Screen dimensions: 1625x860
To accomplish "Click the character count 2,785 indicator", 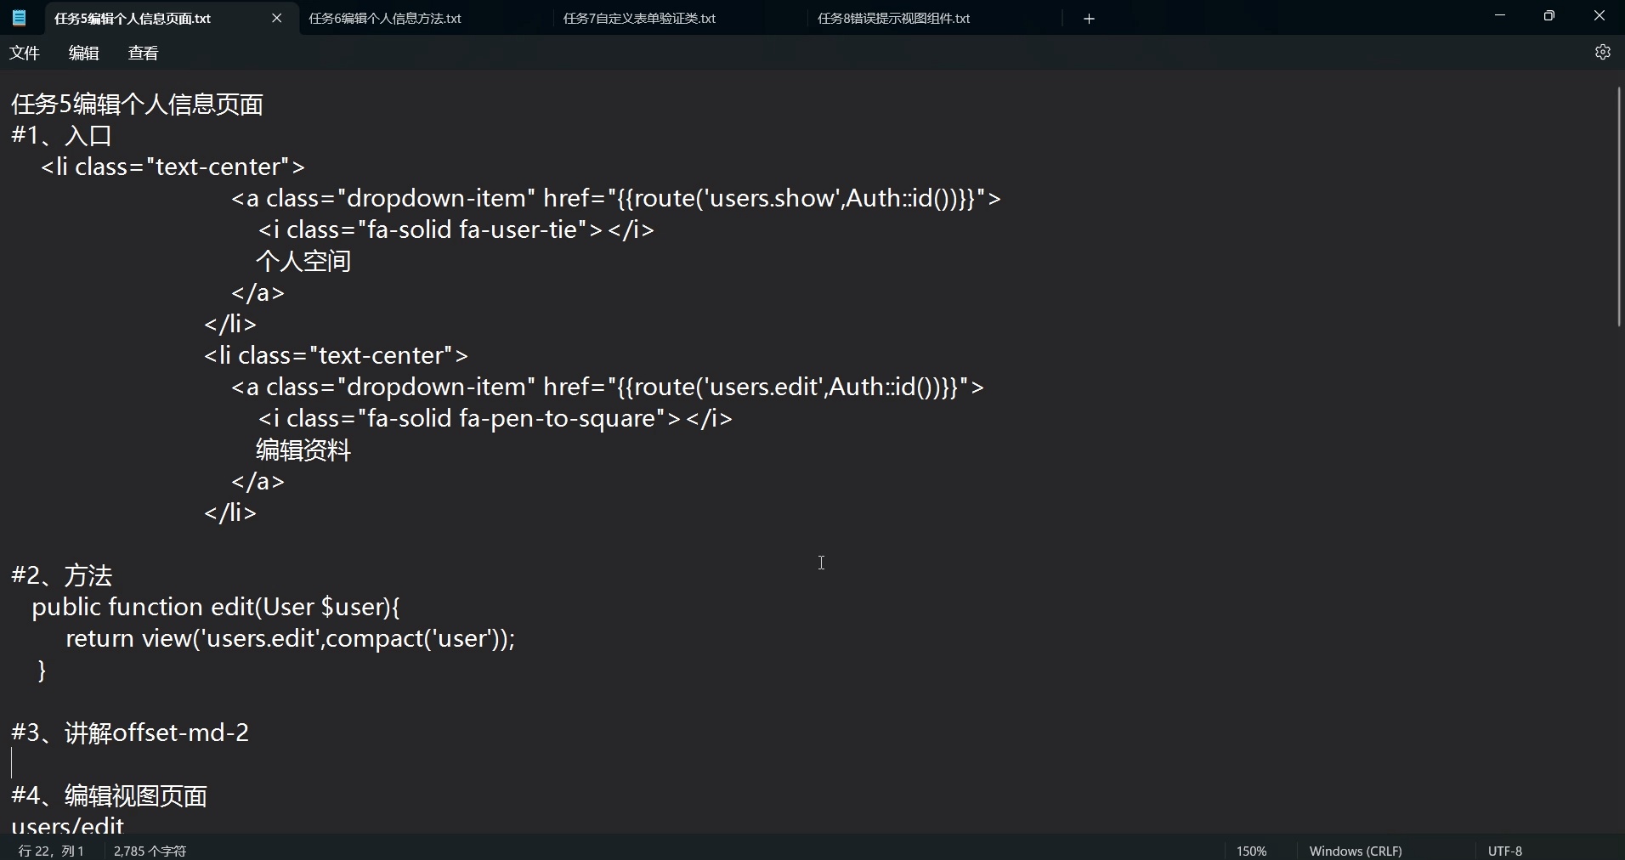I will (150, 850).
